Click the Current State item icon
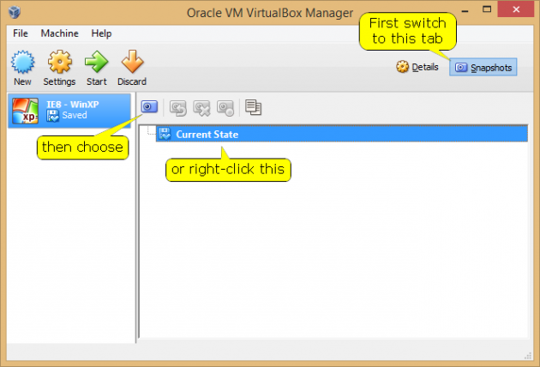The image size is (540, 367). coord(164,134)
